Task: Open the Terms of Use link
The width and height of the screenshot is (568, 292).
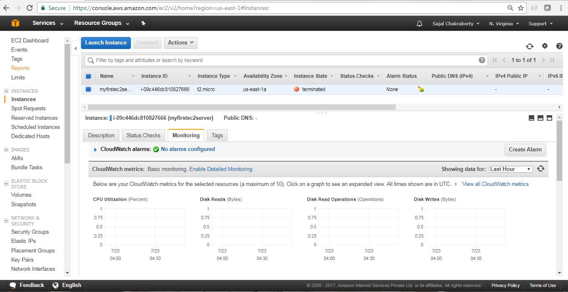Action: pos(543,285)
